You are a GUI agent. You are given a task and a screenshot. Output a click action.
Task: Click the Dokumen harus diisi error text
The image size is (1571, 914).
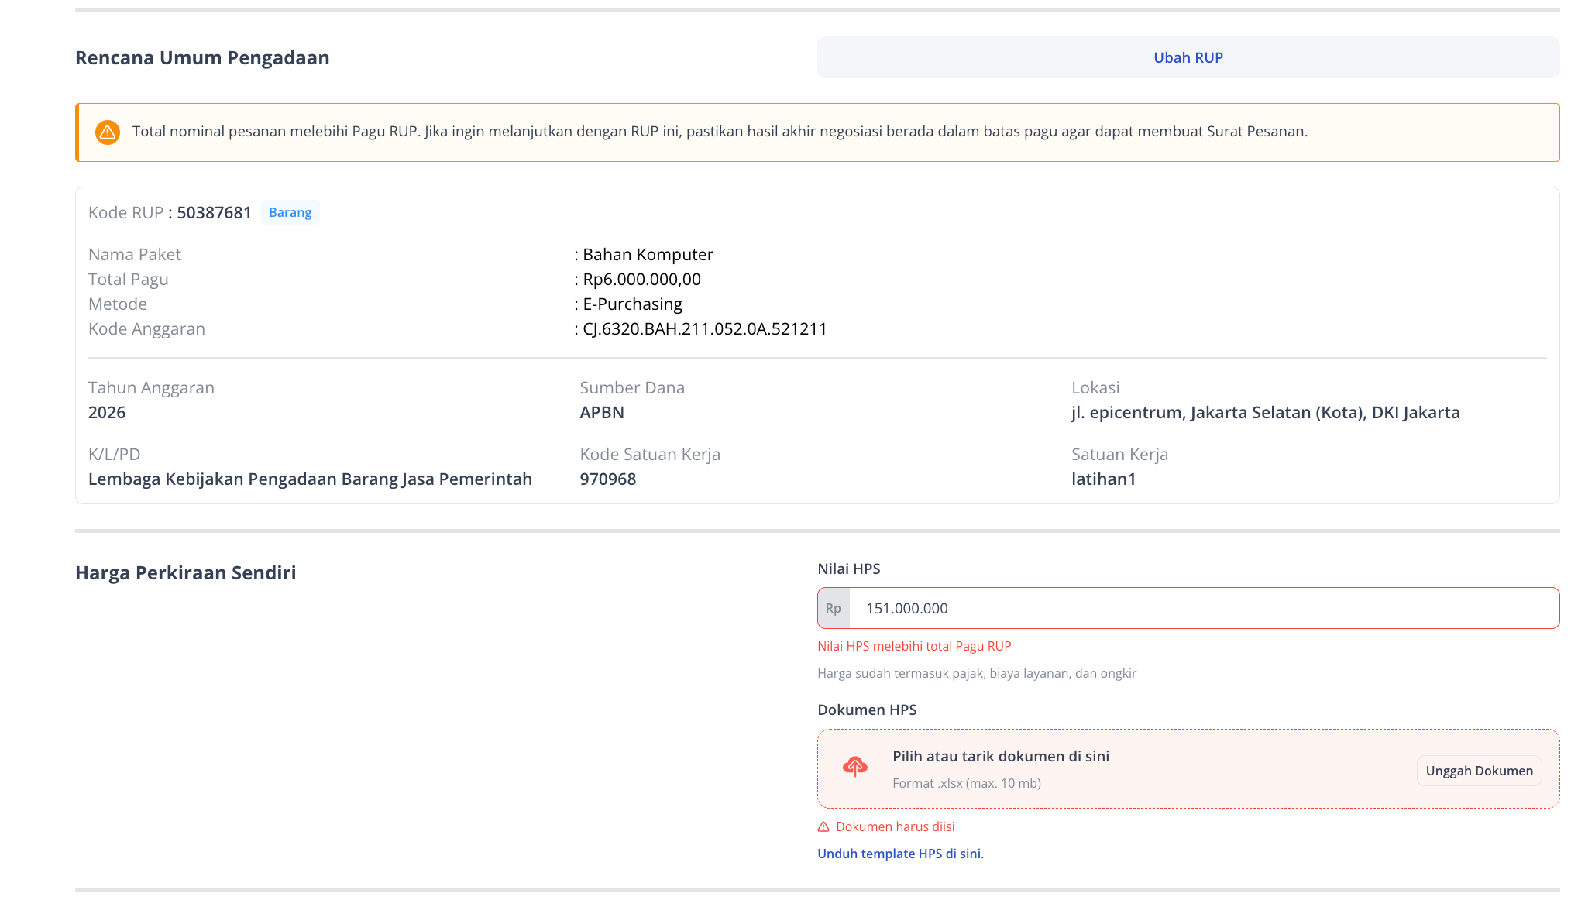coord(895,826)
